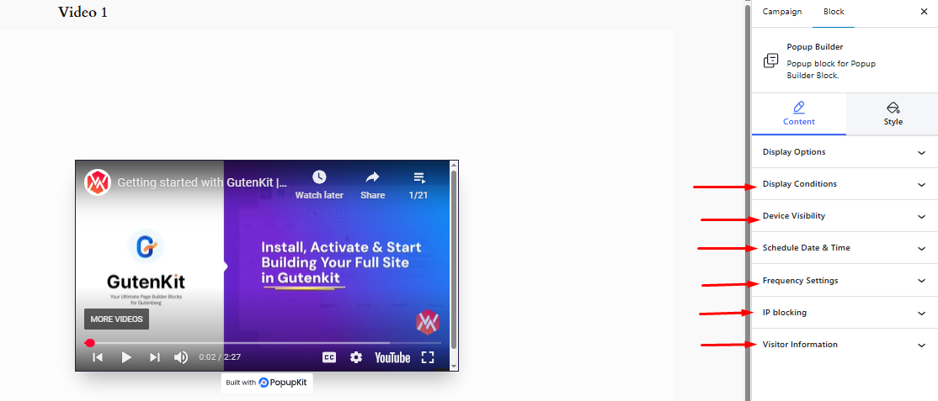
Task: Click the Popup Builder heading text
Action: point(815,46)
